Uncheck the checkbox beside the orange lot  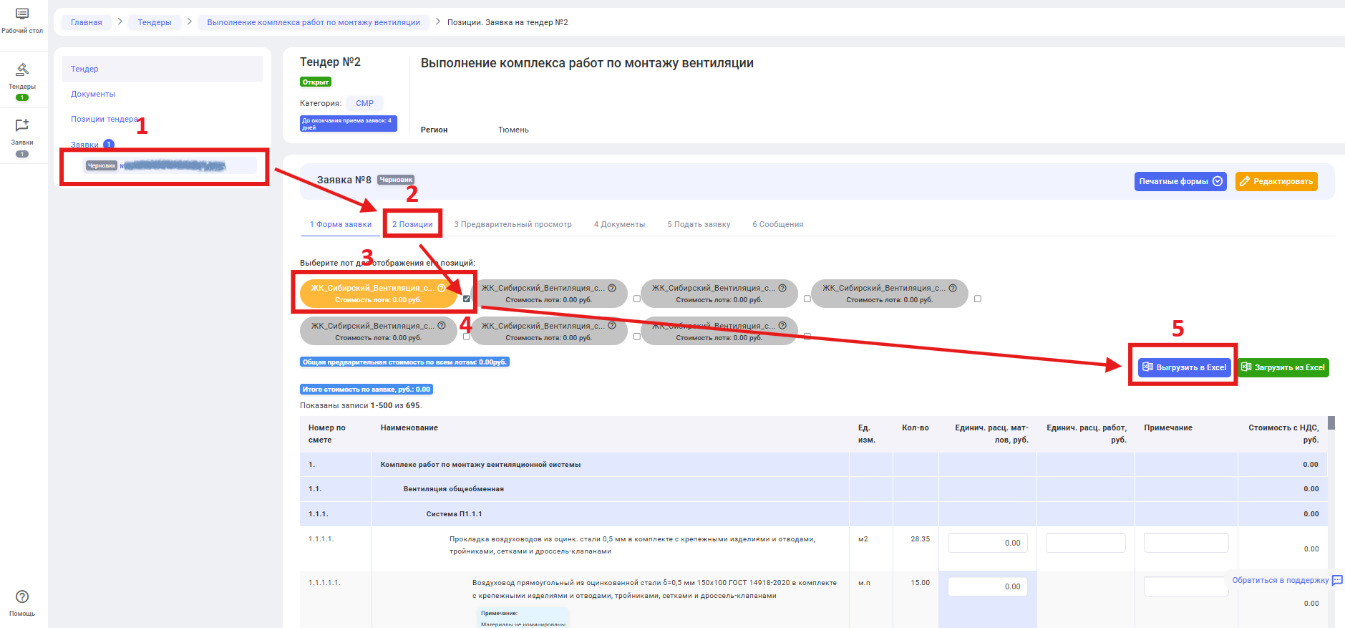467,299
